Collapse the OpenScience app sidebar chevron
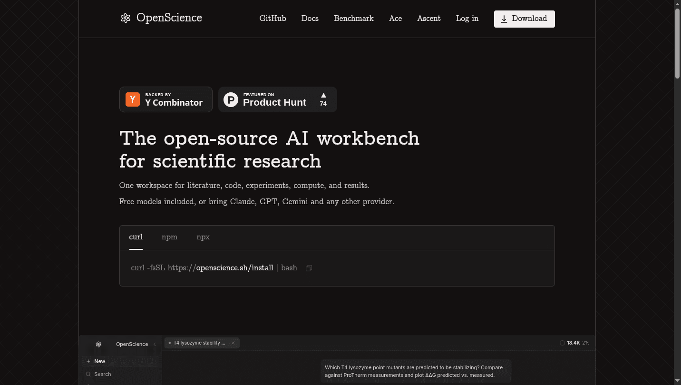The width and height of the screenshot is (681, 385). pos(155,344)
